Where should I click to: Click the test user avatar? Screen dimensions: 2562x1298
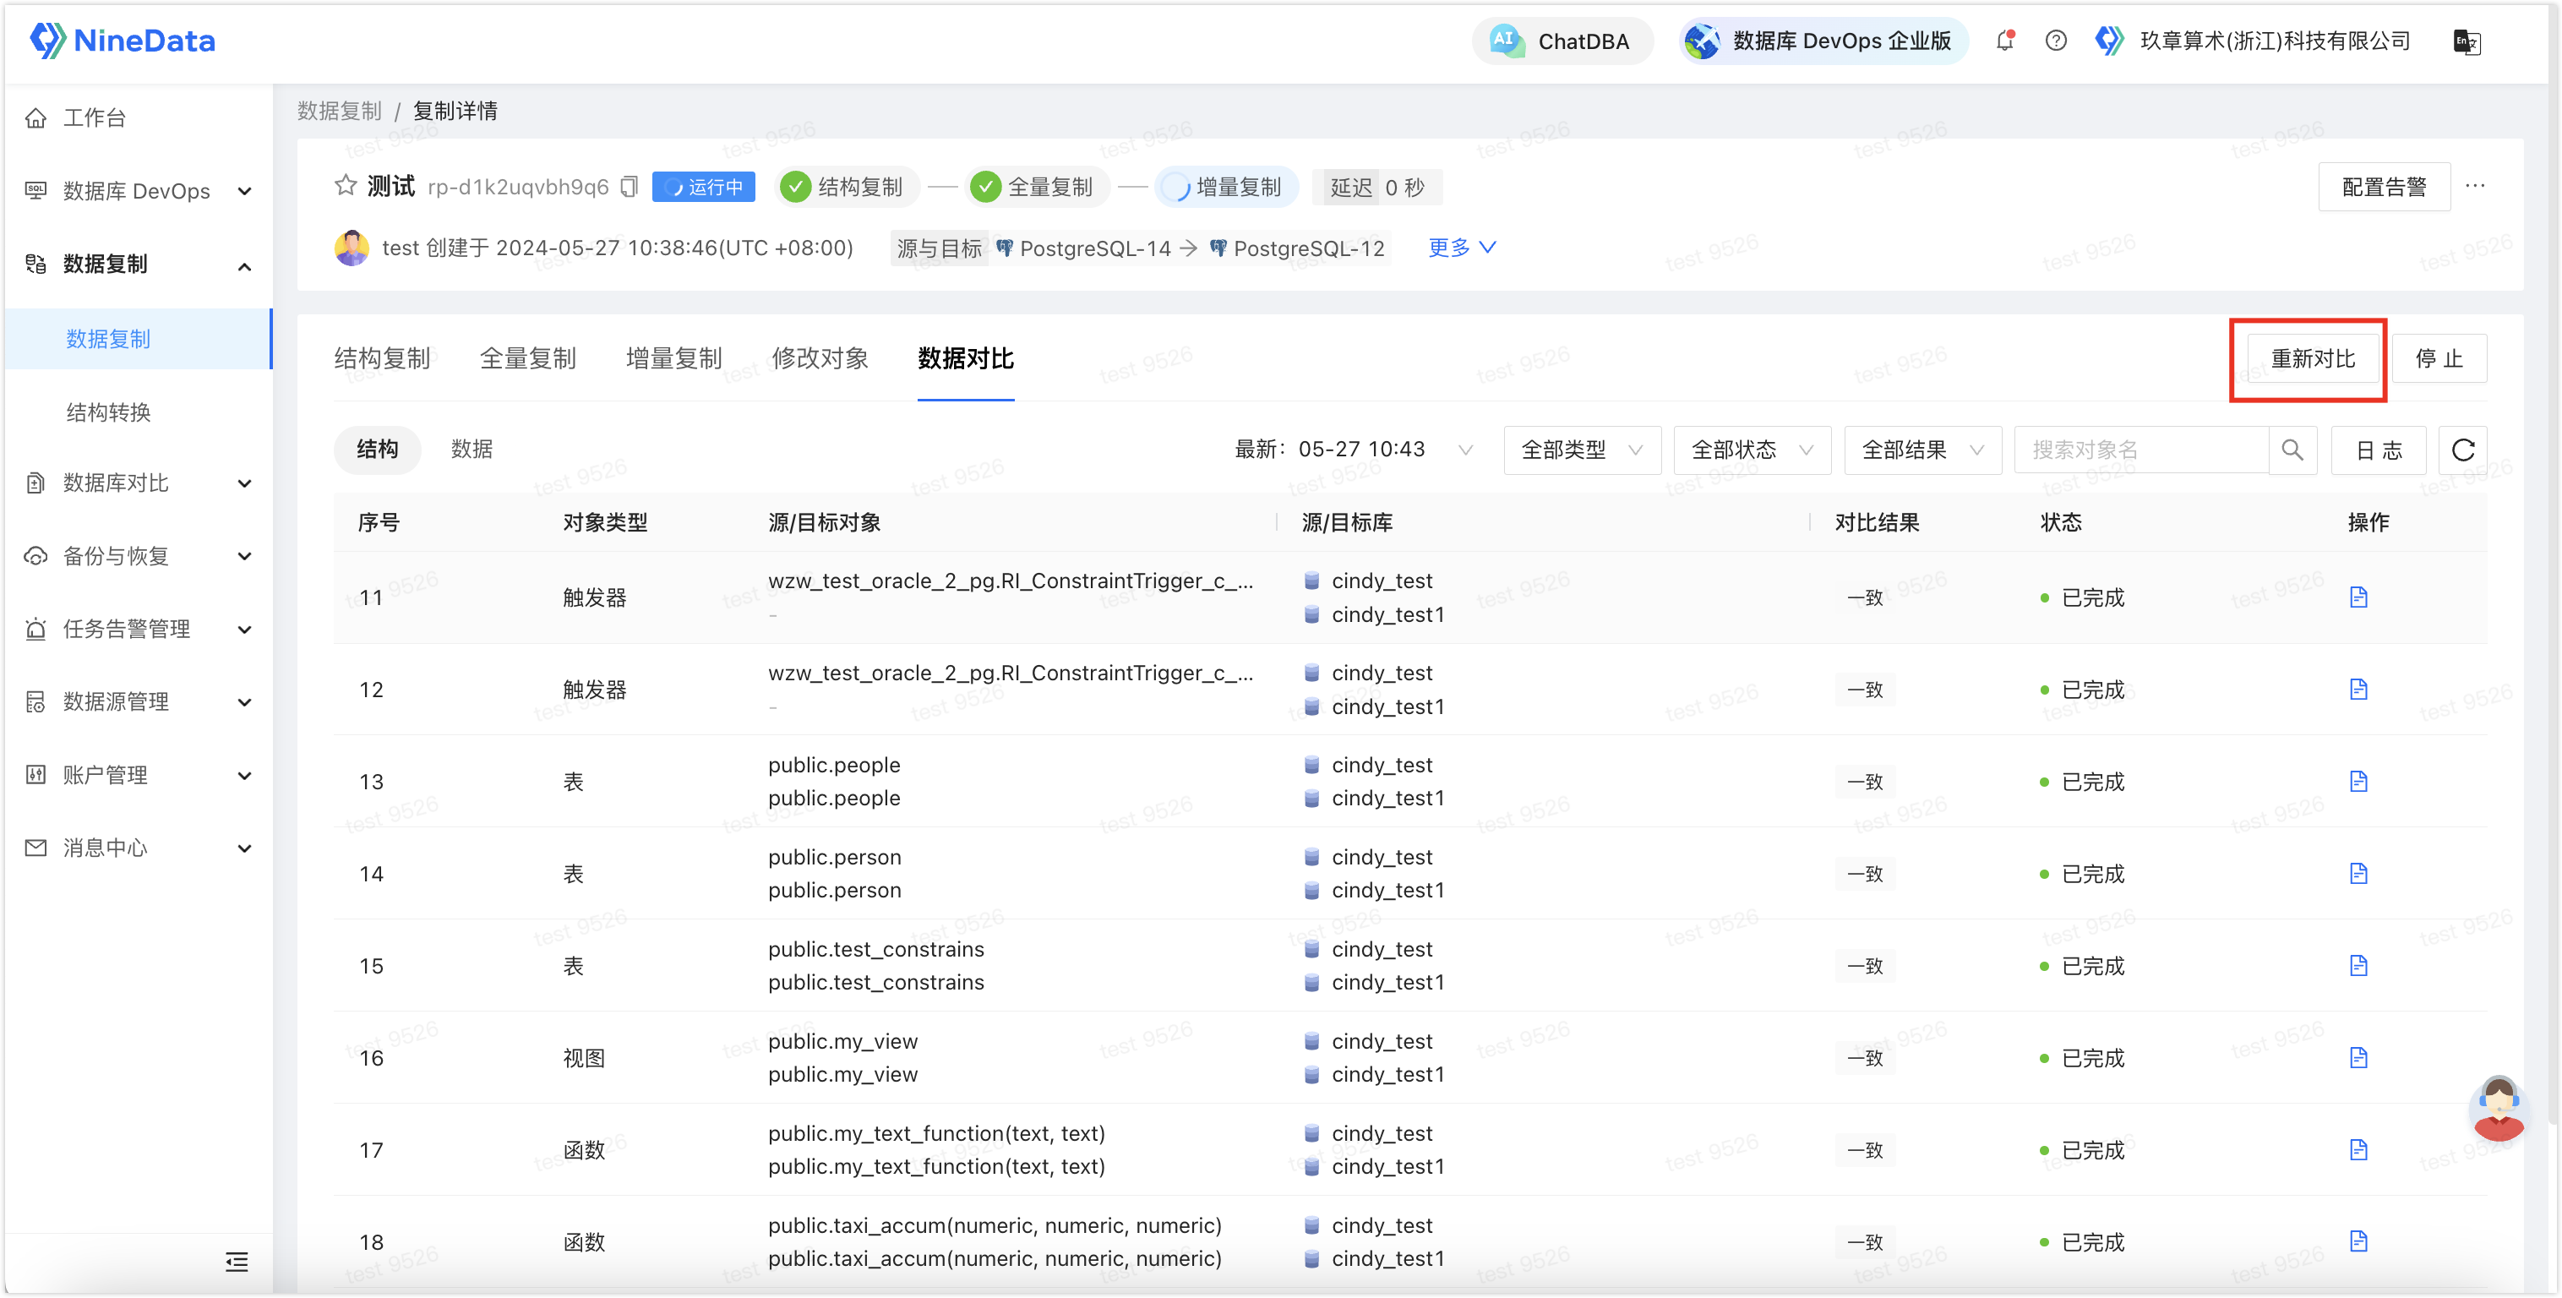pos(351,248)
